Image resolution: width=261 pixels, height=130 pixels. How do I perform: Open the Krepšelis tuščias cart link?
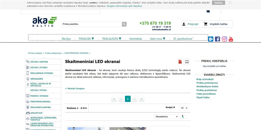[x=219, y=24]
